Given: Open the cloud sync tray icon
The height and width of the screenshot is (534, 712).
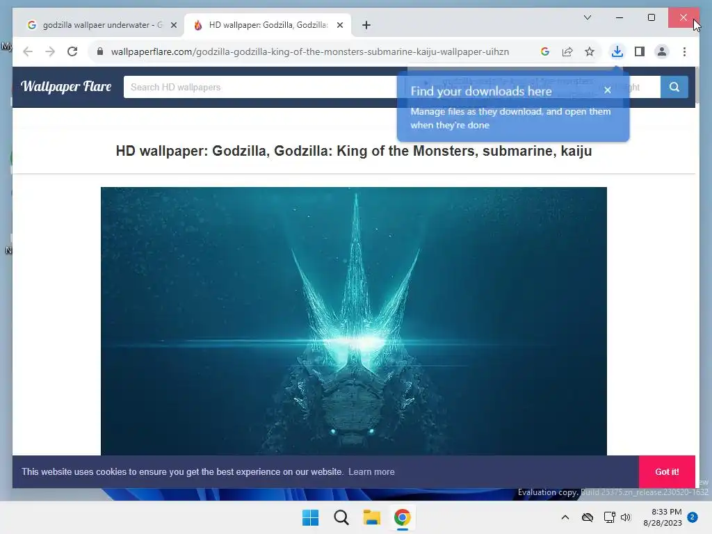Looking at the screenshot, I should (588, 517).
